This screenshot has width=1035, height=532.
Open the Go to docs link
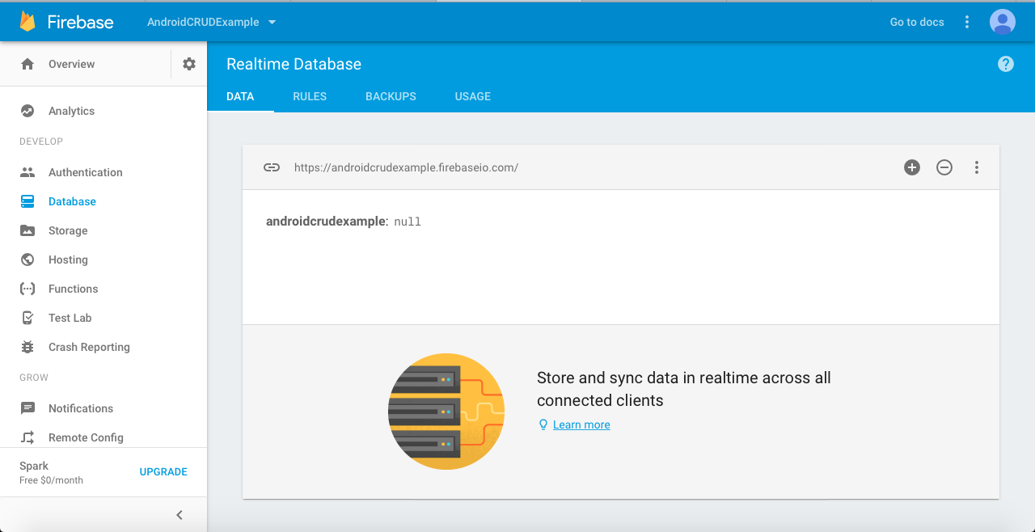pyautogui.click(x=917, y=22)
